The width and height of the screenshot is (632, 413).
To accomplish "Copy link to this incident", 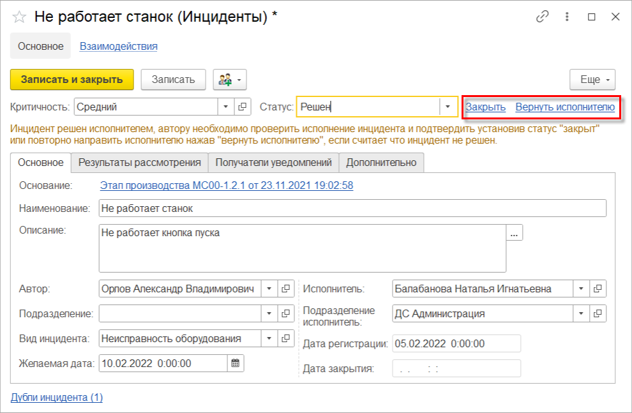I will tap(543, 17).
